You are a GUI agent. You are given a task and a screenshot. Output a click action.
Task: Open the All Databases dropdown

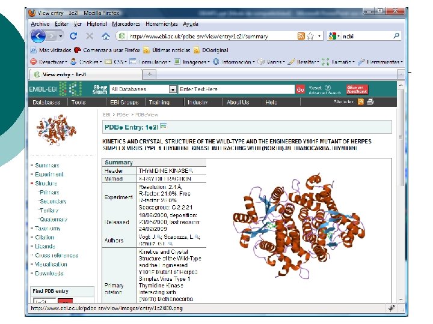[143, 89]
